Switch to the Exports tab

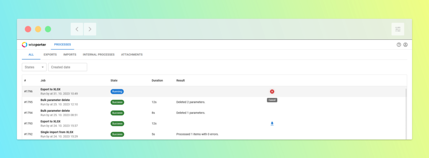pos(50,54)
